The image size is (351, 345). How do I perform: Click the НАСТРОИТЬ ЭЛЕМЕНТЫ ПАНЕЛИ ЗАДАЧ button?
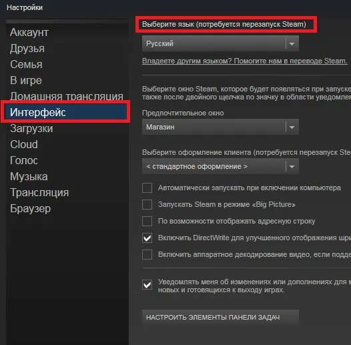tap(220, 318)
